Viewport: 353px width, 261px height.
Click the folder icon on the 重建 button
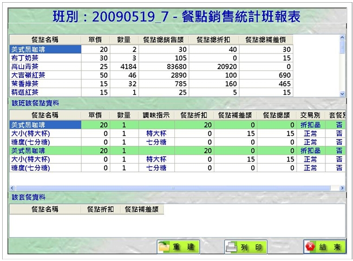(164, 247)
